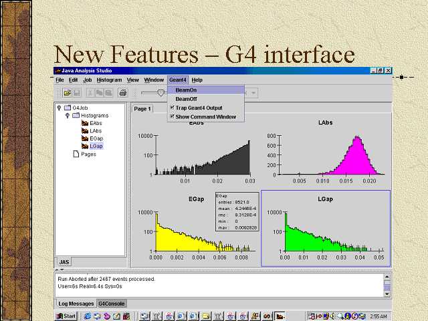
Task: Collapse the G4Job tree node
Action: (59, 108)
